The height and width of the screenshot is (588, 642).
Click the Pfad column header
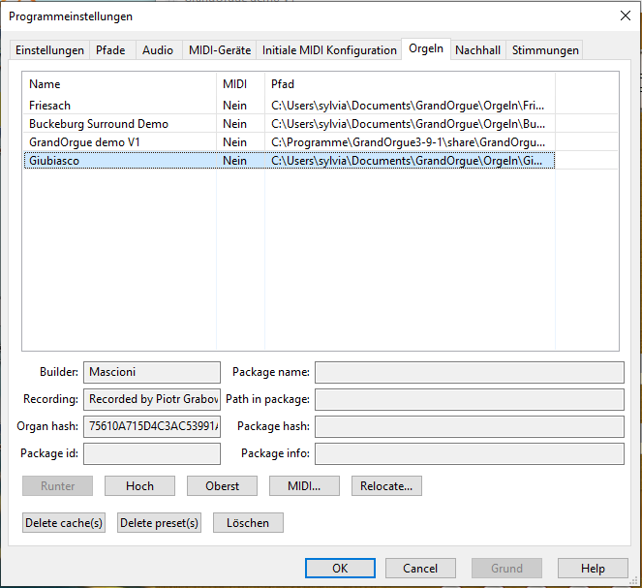pos(283,84)
